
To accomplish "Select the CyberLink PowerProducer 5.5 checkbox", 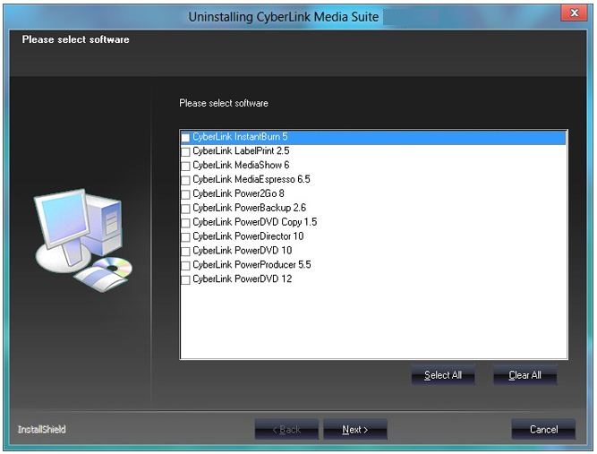I will [x=185, y=266].
